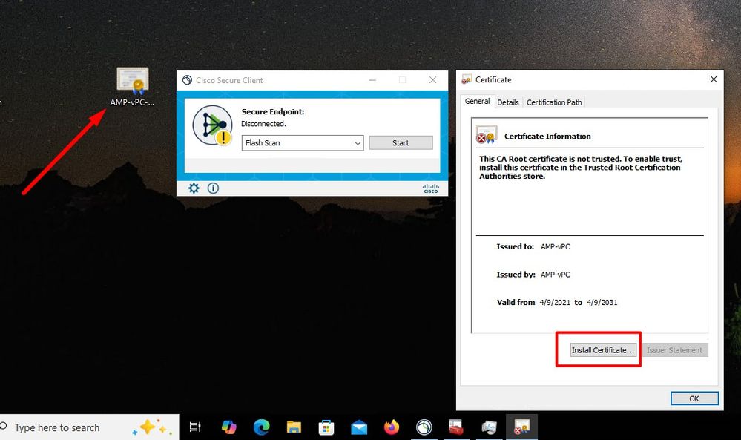Click search highlights sparkle icon in search box
741x440 pixels.
coord(152,427)
